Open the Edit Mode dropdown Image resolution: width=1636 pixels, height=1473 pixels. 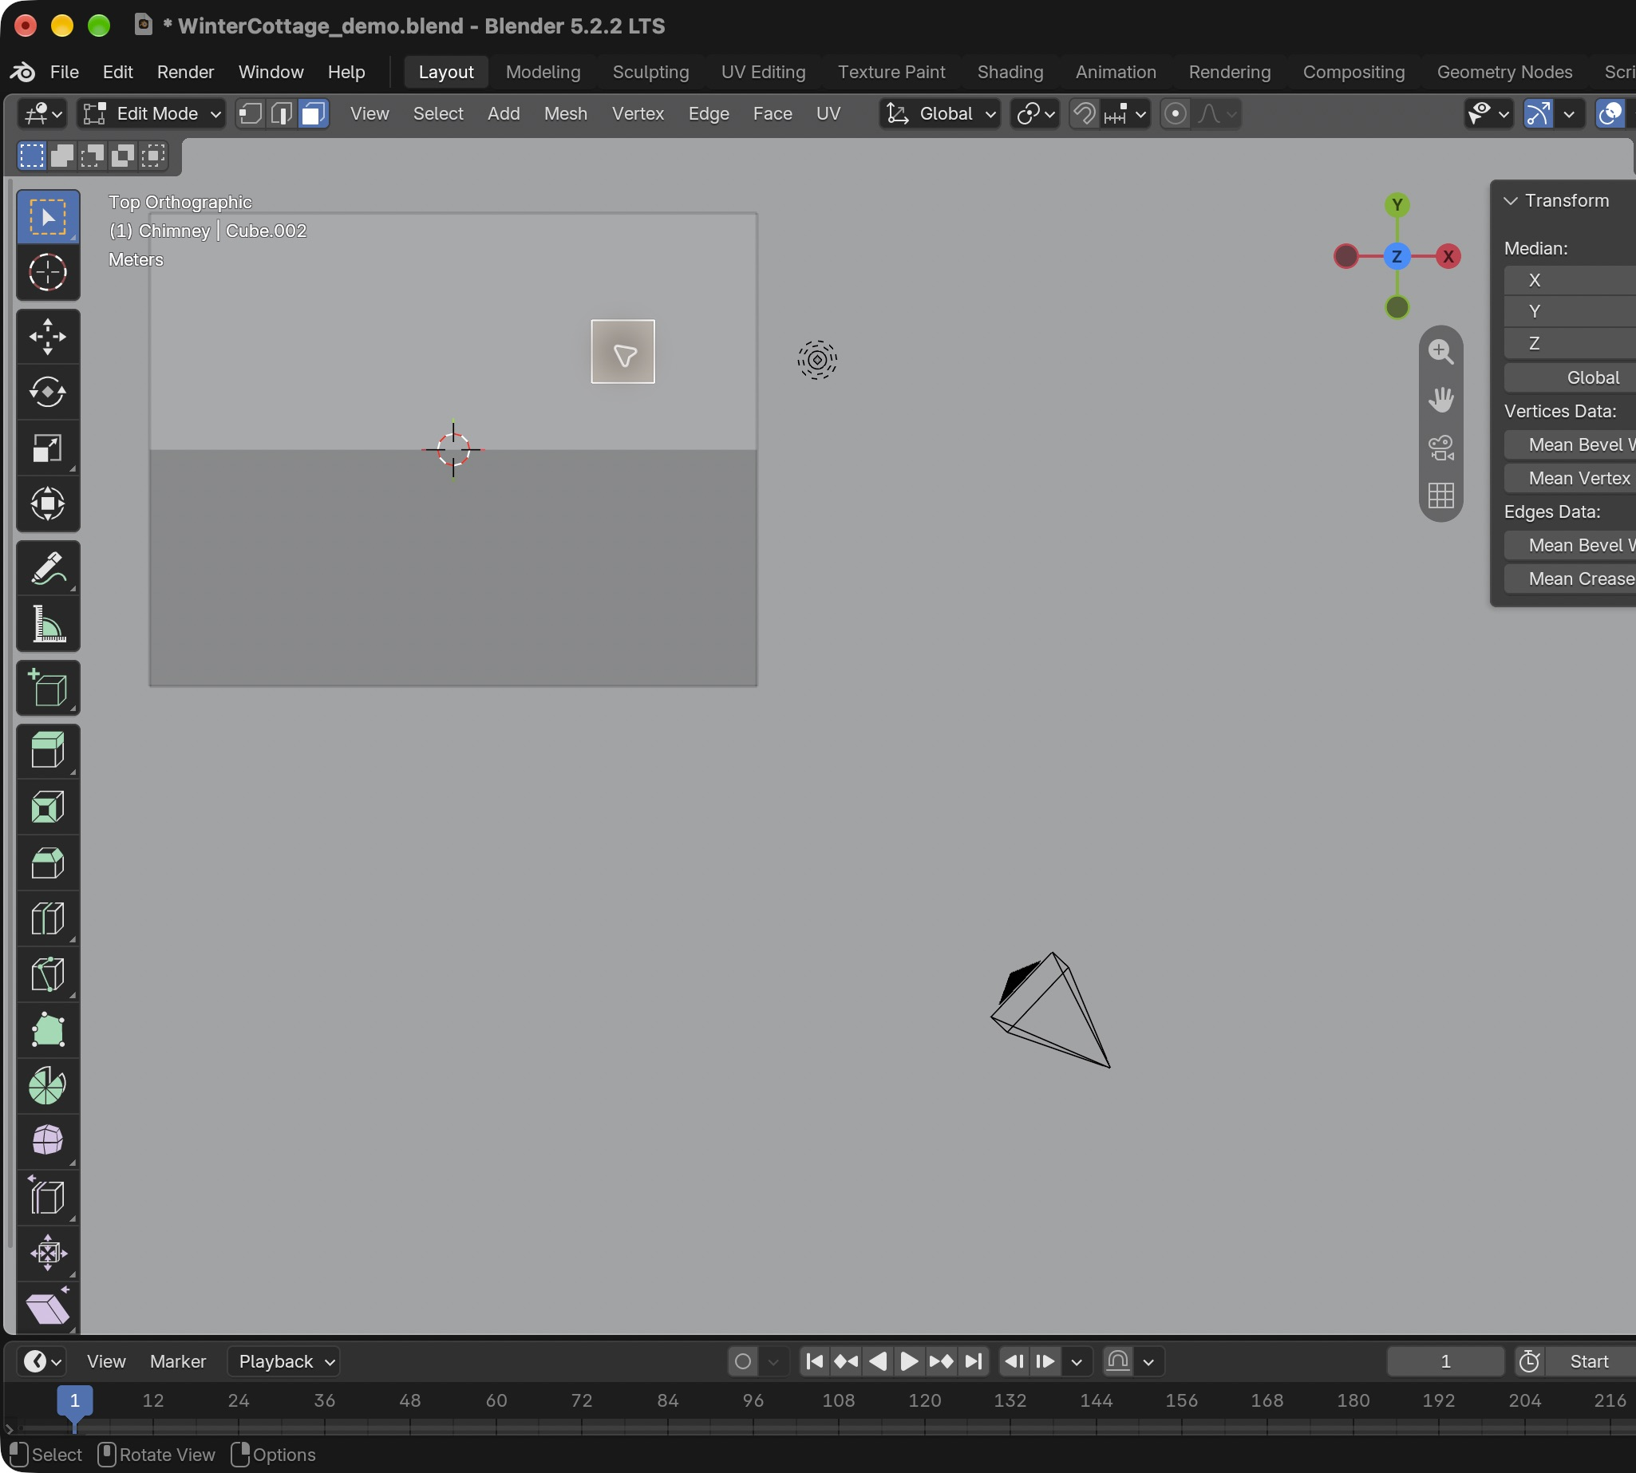coord(152,114)
